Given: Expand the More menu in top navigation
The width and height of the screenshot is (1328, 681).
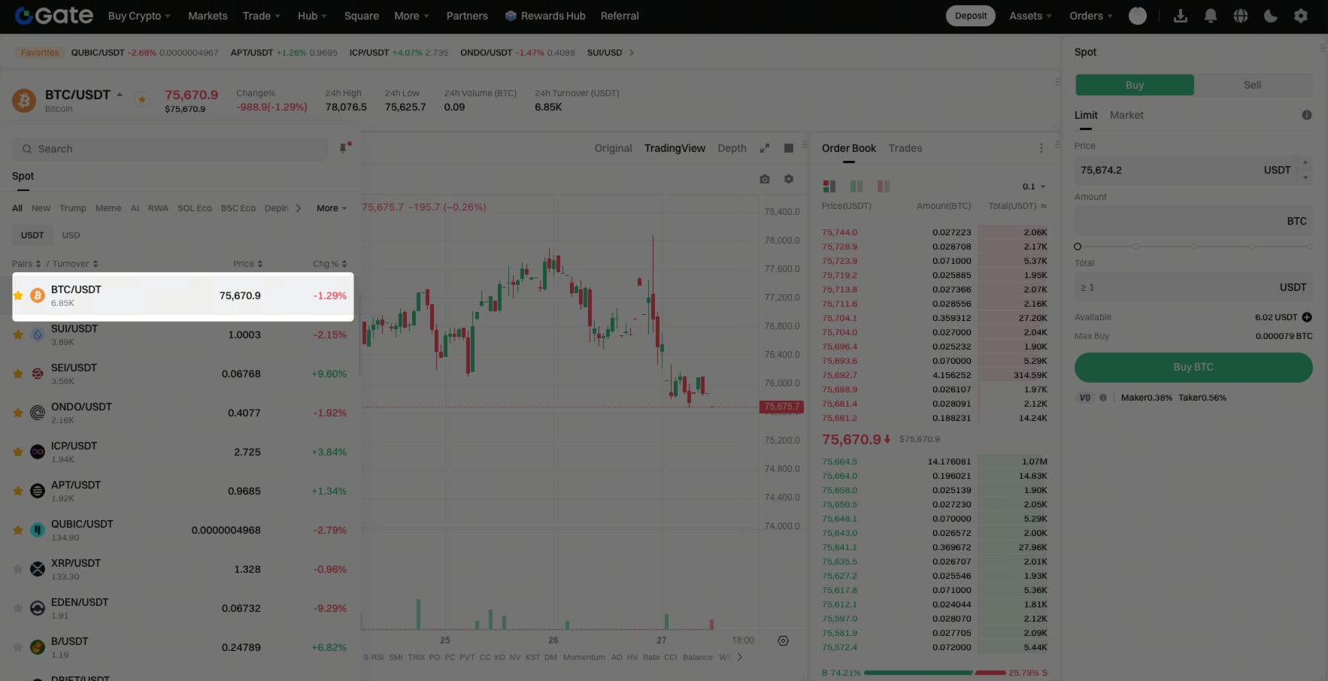Looking at the screenshot, I should tap(411, 16).
